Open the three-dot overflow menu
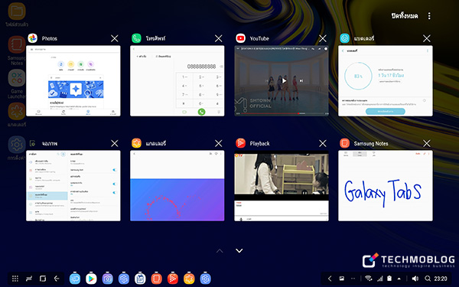The width and height of the screenshot is (459, 287). tap(429, 16)
